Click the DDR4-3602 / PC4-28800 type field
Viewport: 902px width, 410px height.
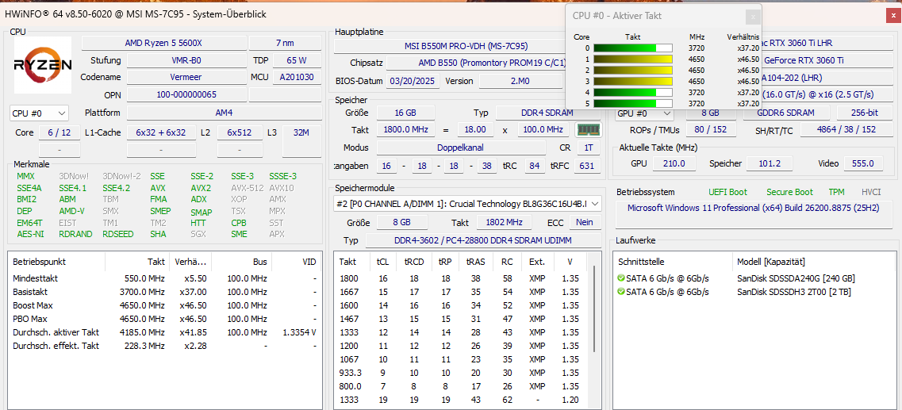(483, 240)
